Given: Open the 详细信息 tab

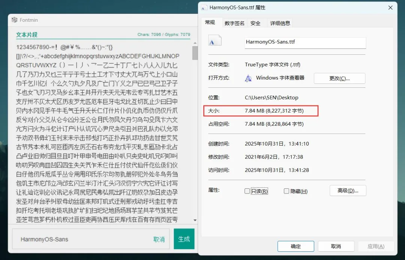Looking at the screenshot, I should coord(280,23).
